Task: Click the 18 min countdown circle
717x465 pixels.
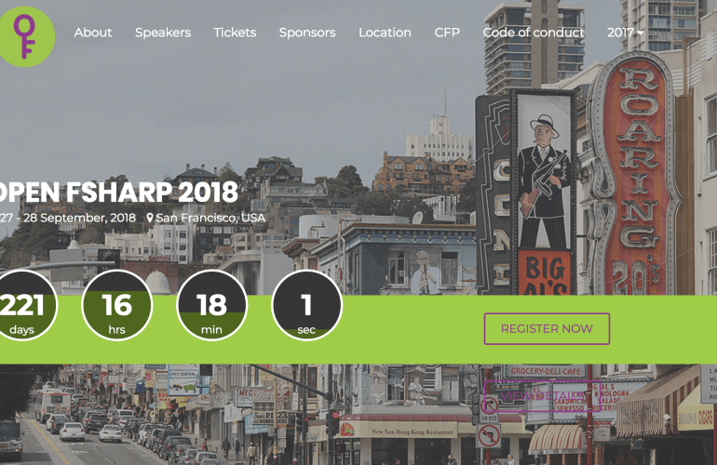Action: click(211, 305)
